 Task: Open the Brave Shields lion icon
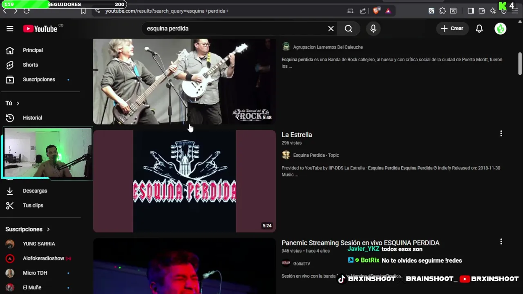[376, 11]
